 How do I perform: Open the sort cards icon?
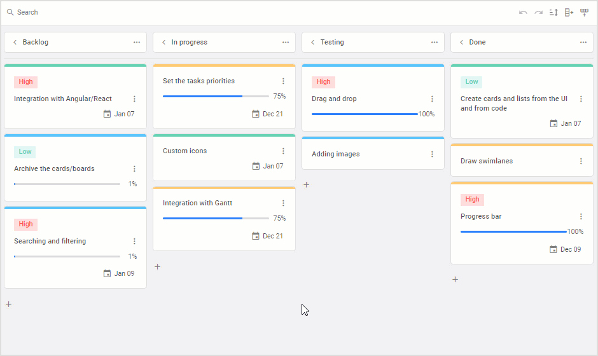(553, 13)
